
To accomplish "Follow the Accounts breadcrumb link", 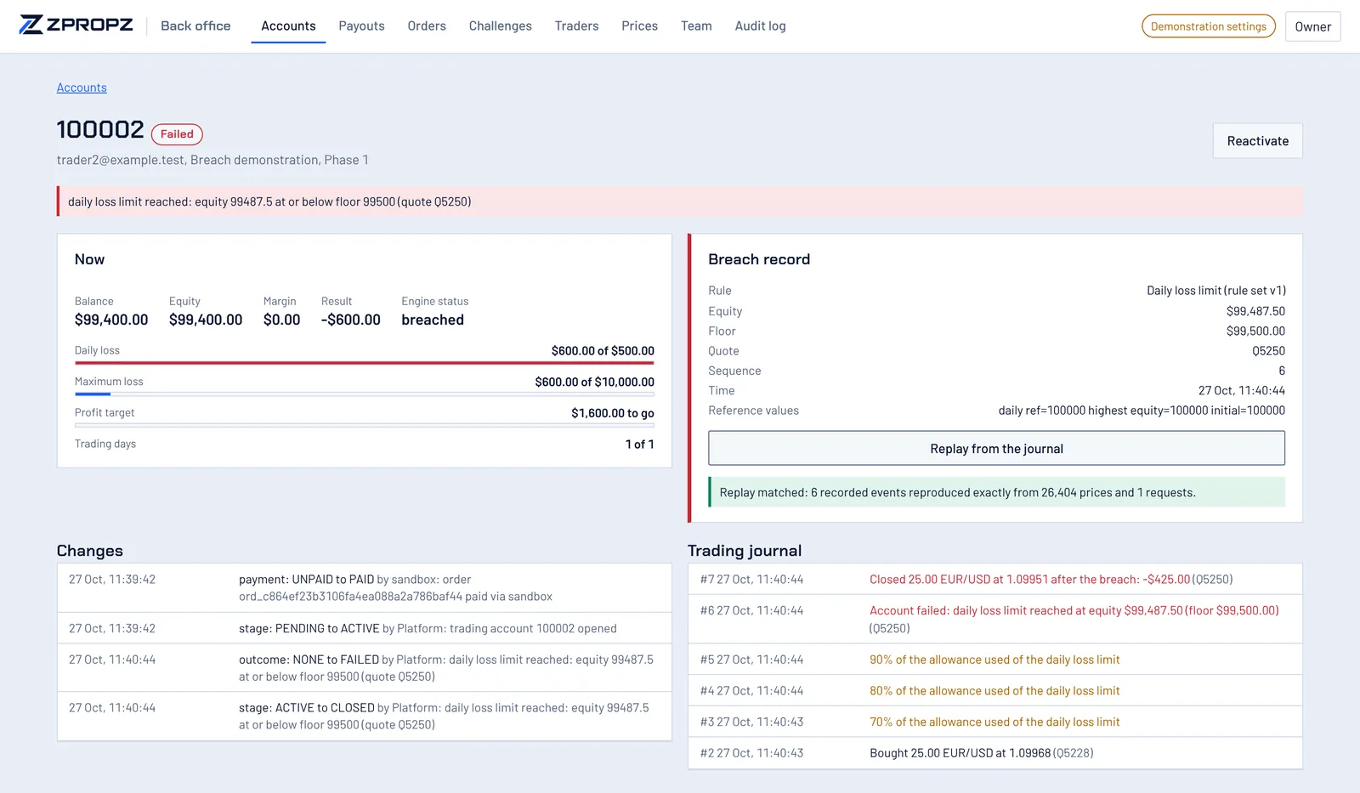I will (82, 88).
